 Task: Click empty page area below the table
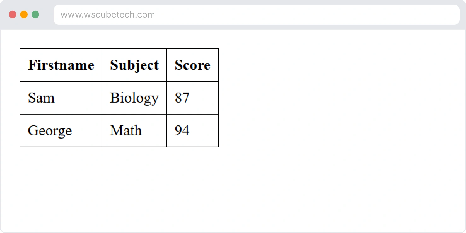[126, 189]
